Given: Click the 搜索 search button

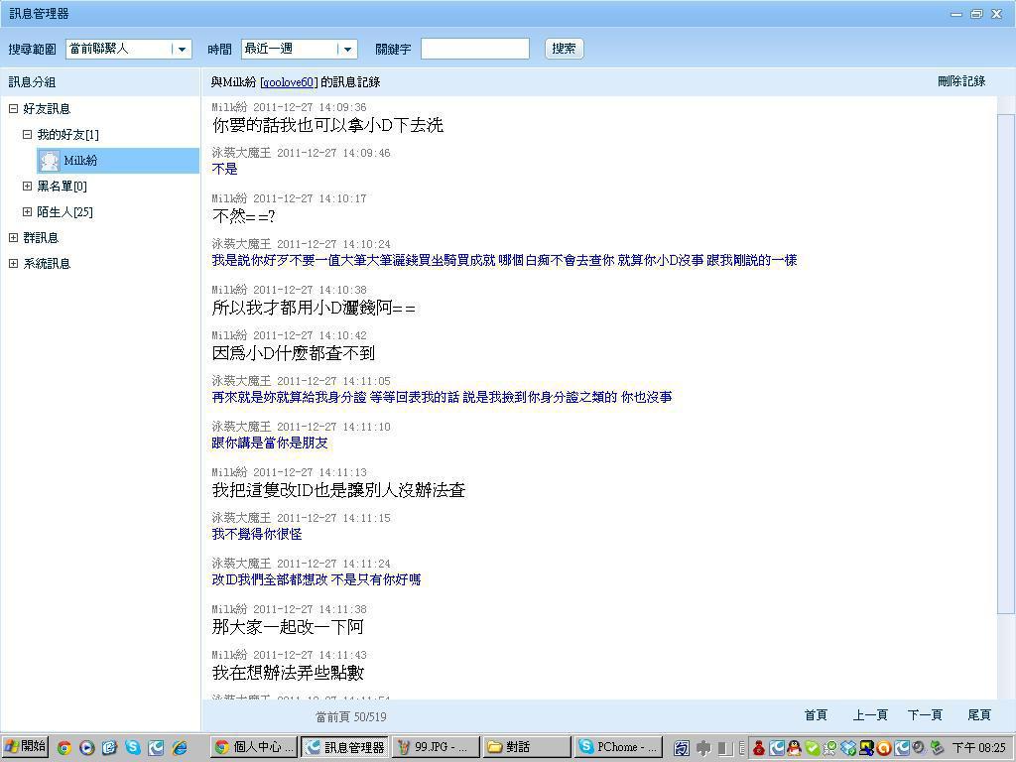Looking at the screenshot, I should coord(564,49).
